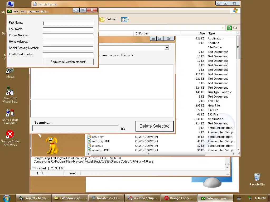270x202 pixels.
Task: Click the '1,631 KB' size cell
Action: pyautogui.click(x=199, y=119)
